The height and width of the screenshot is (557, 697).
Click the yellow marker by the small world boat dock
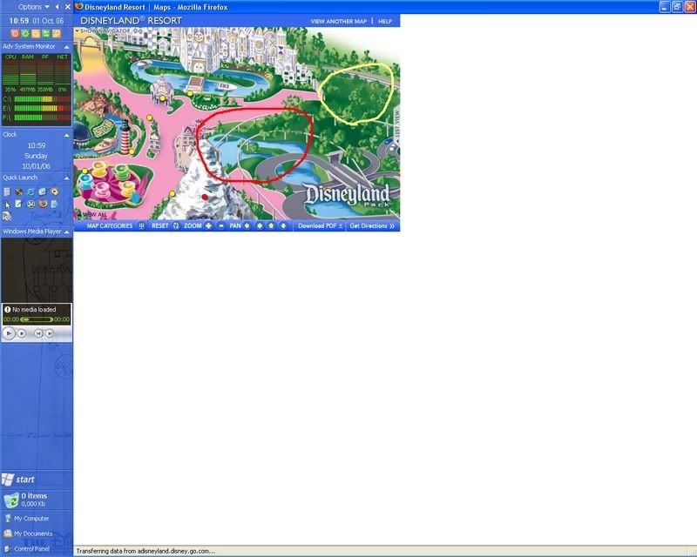coord(190,93)
